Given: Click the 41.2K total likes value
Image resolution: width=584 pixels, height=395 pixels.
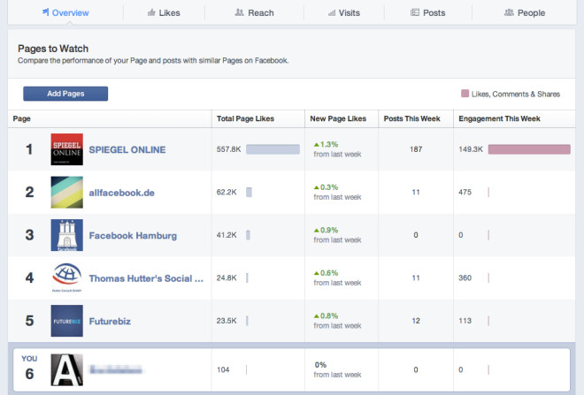Looking at the screenshot, I should [227, 235].
